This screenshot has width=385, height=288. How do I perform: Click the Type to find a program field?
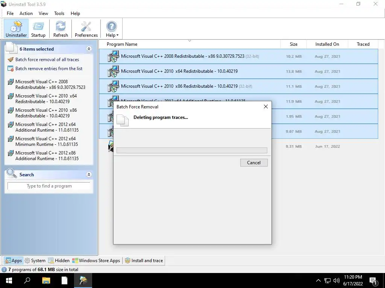coord(49,186)
